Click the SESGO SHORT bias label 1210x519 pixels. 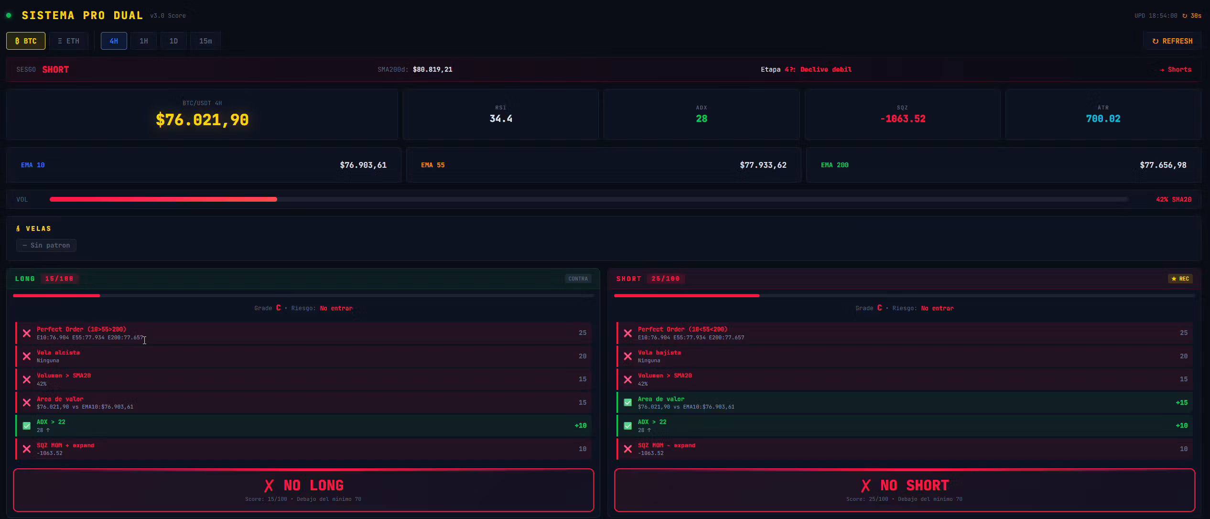[x=55, y=70]
